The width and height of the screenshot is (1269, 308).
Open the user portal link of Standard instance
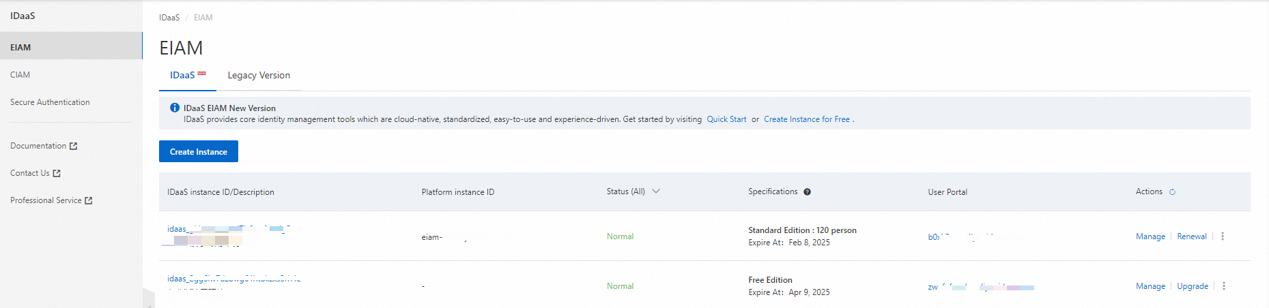coord(963,237)
